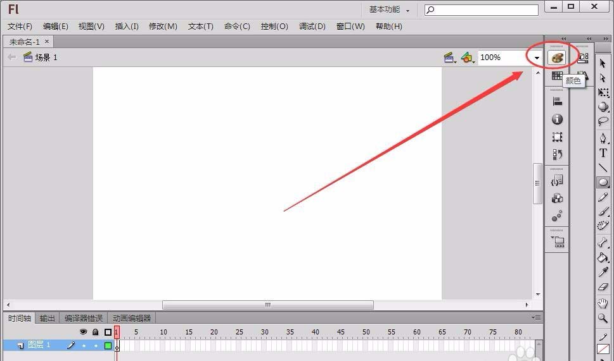The width and height of the screenshot is (614, 361).
Task: Lock 图层 1 via its lock dot
Action: click(96, 346)
